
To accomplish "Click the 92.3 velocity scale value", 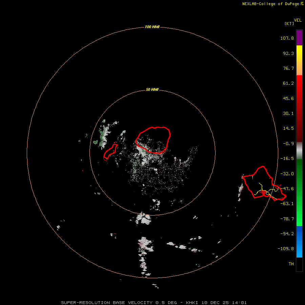I will [x=288, y=53].
